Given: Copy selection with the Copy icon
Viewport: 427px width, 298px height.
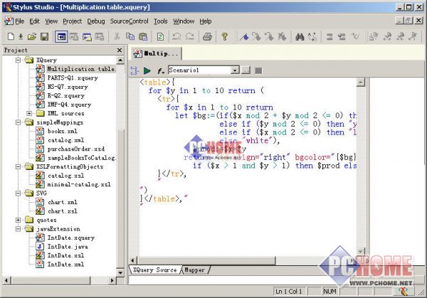Looking at the screenshot, I should pos(130,36).
